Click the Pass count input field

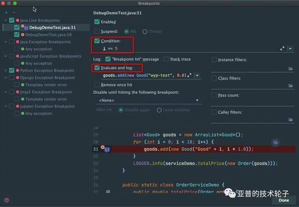(x=252, y=103)
